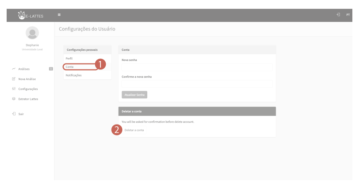The height and width of the screenshot is (191, 359).
Task: Switch to the Perfil settings section
Action: 69,59
